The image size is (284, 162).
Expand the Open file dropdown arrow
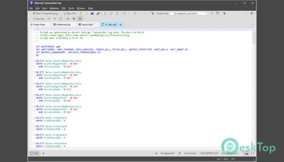click(x=86, y=13)
